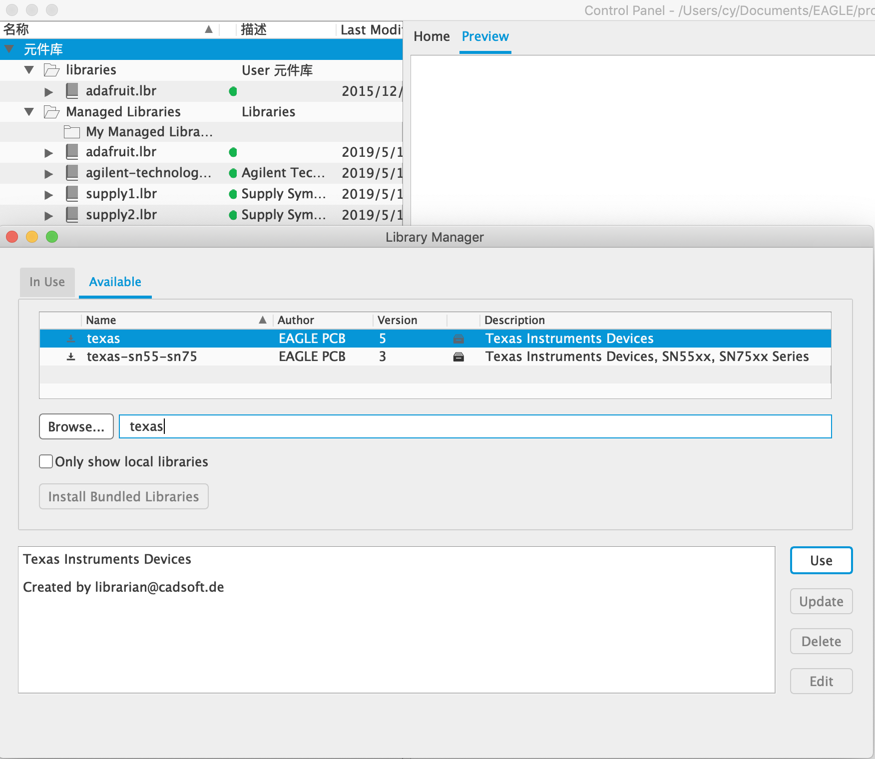Click the Use button
This screenshot has width=875, height=759.
tap(821, 560)
